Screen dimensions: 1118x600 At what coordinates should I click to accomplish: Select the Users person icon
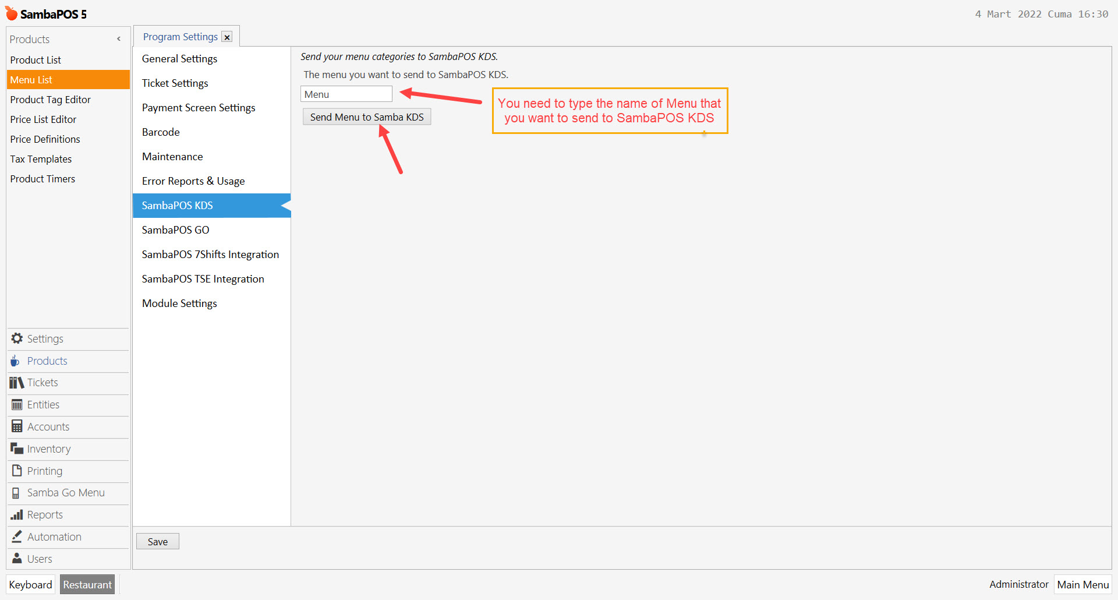click(x=16, y=559)
